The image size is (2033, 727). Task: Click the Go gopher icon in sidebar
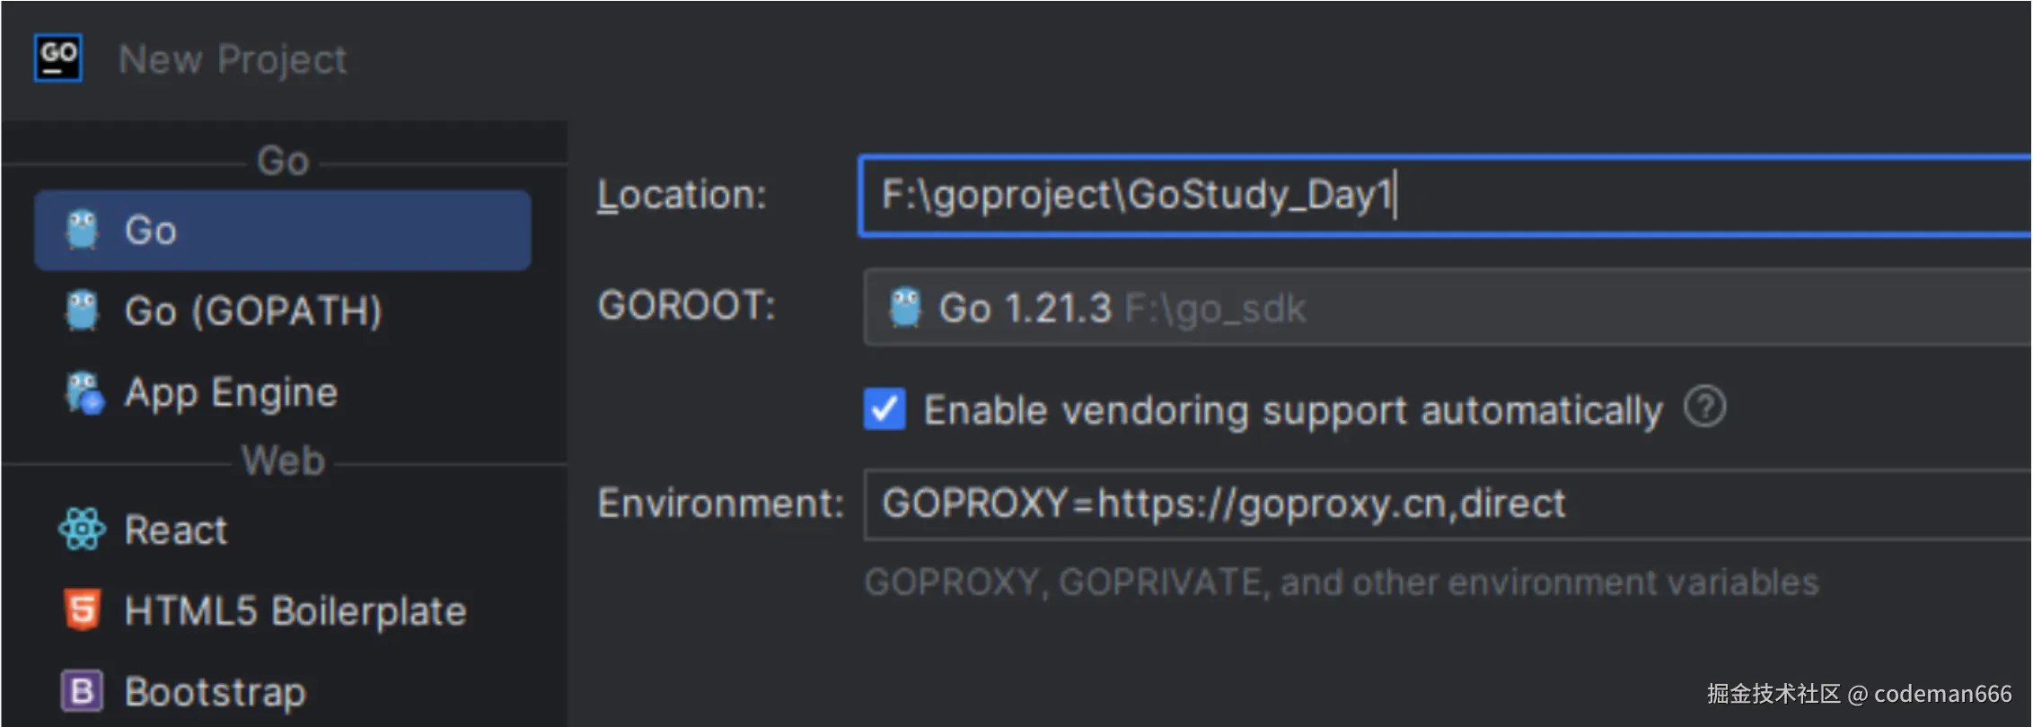click(83, 231)
